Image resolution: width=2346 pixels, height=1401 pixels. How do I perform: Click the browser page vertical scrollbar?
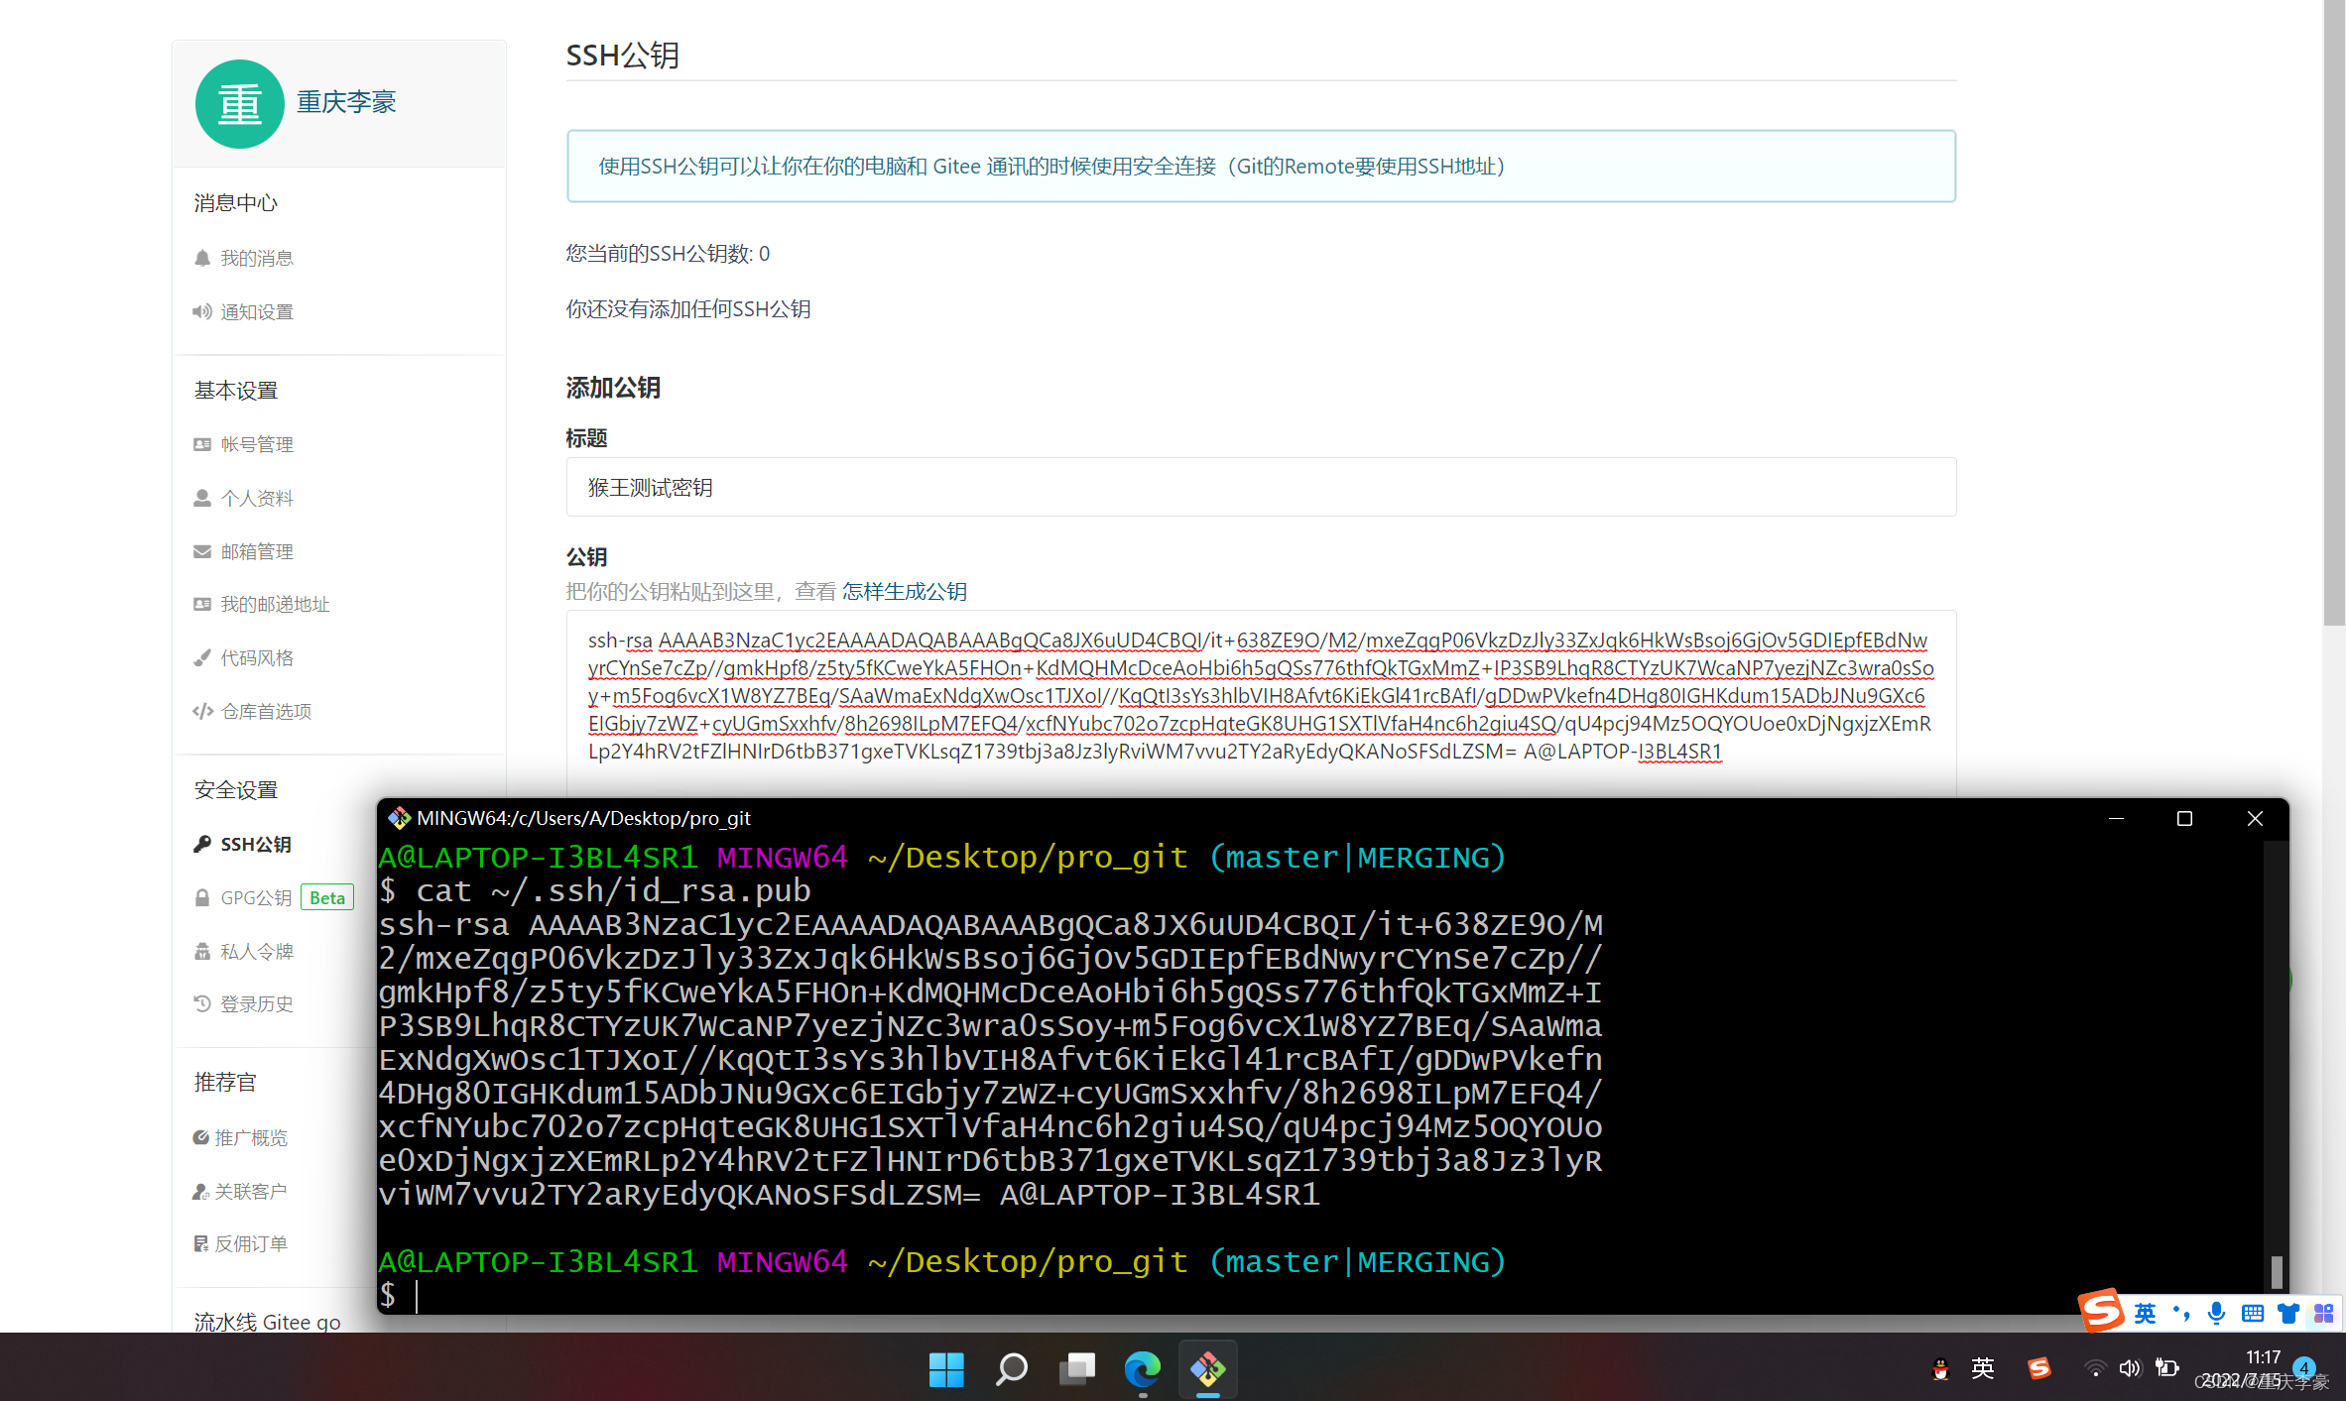click(x=2334, y=312)
